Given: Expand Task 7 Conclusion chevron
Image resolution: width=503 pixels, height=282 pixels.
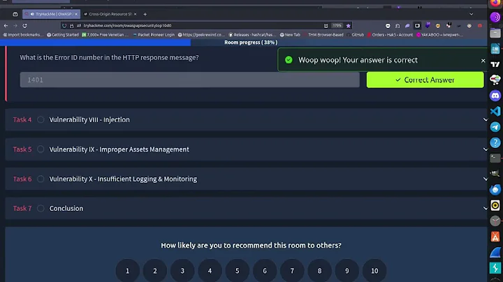Looking at the screenshot, I should click(485, 208).
